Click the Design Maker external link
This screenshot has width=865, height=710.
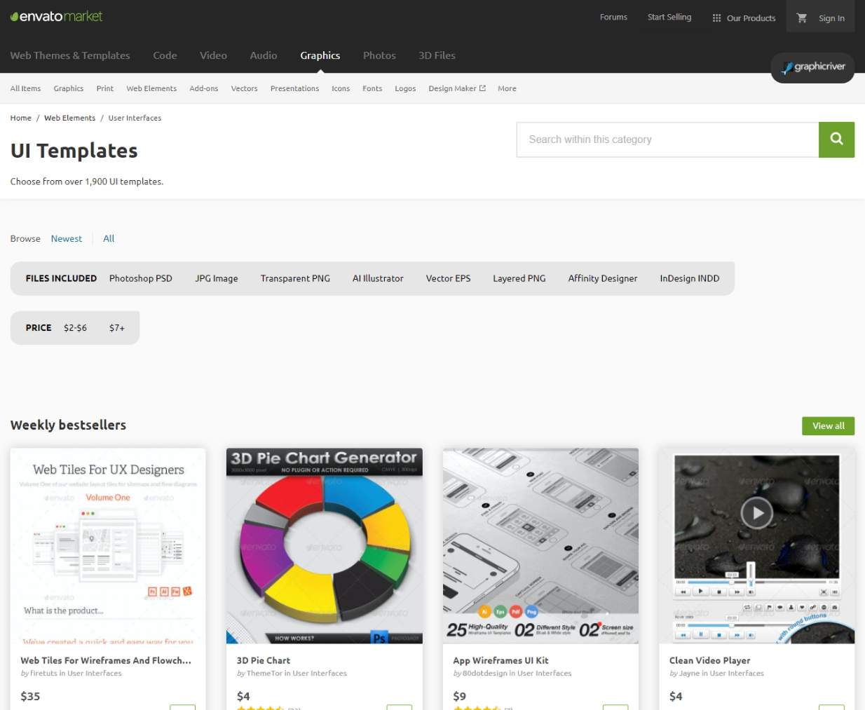point(456,88)
